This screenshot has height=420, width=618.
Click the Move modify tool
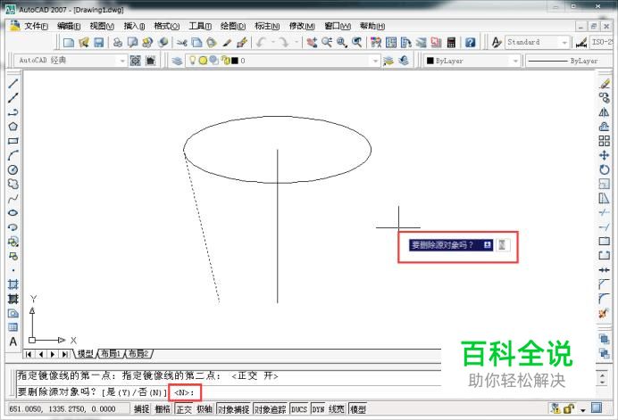pyautogui.click(x=605, y=155)
